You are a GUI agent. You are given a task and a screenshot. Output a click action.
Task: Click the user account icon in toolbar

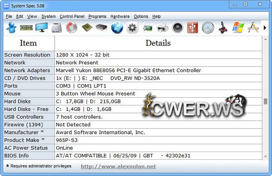coord(11,28)
